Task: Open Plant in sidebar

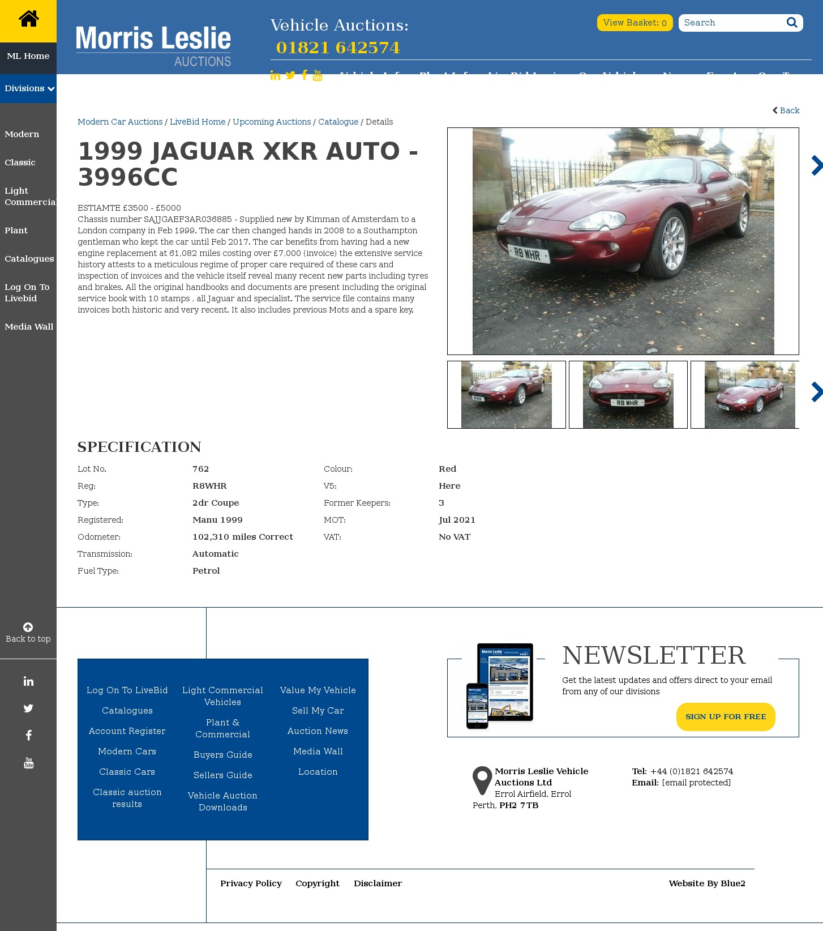Action: [16, 230]
